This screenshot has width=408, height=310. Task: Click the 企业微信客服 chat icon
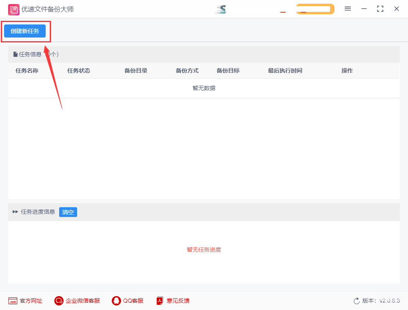pos(59,301)
